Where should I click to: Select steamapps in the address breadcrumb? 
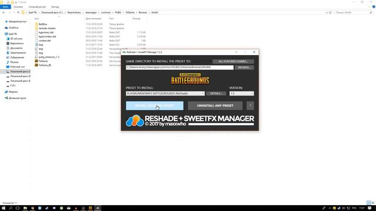[91, 12]
